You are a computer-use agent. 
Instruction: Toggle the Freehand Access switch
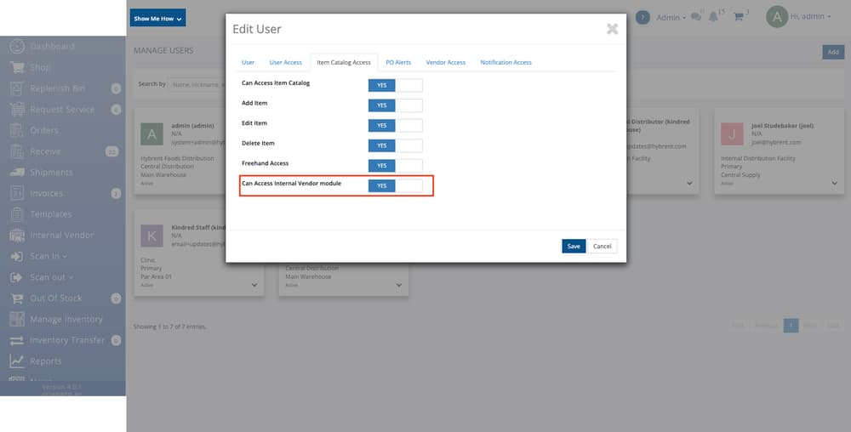(395, 166)
